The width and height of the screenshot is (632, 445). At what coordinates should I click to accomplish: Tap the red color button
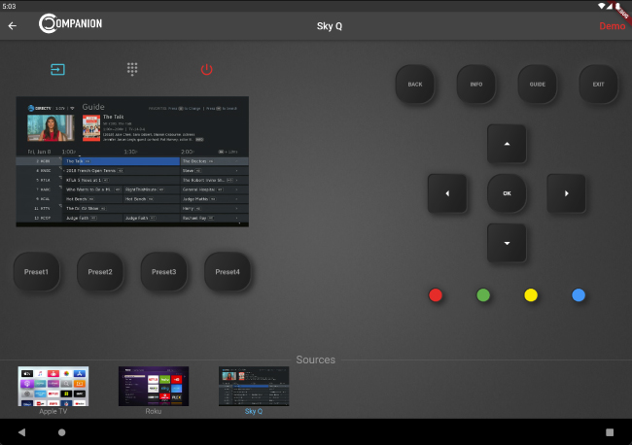(x=436, y=295)
